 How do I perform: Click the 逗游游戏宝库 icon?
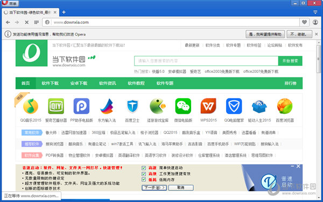click(158, 106)
